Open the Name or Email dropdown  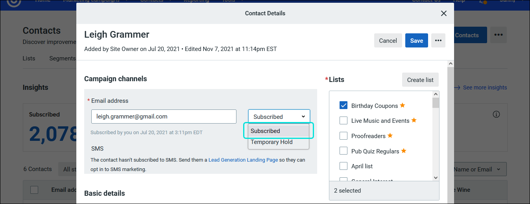tap(480, 169)
